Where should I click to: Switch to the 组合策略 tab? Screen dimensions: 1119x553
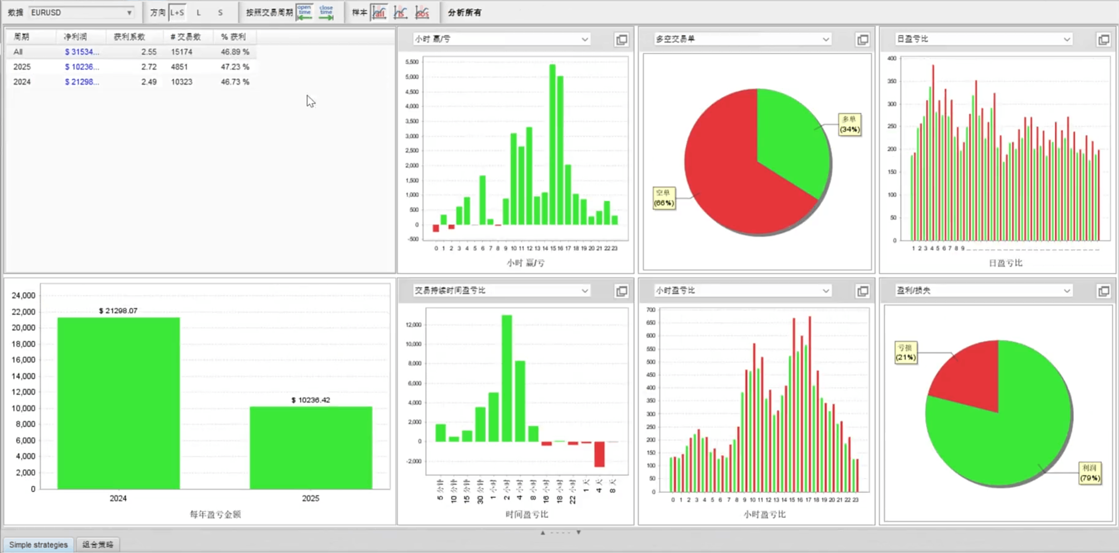[98, 544]
